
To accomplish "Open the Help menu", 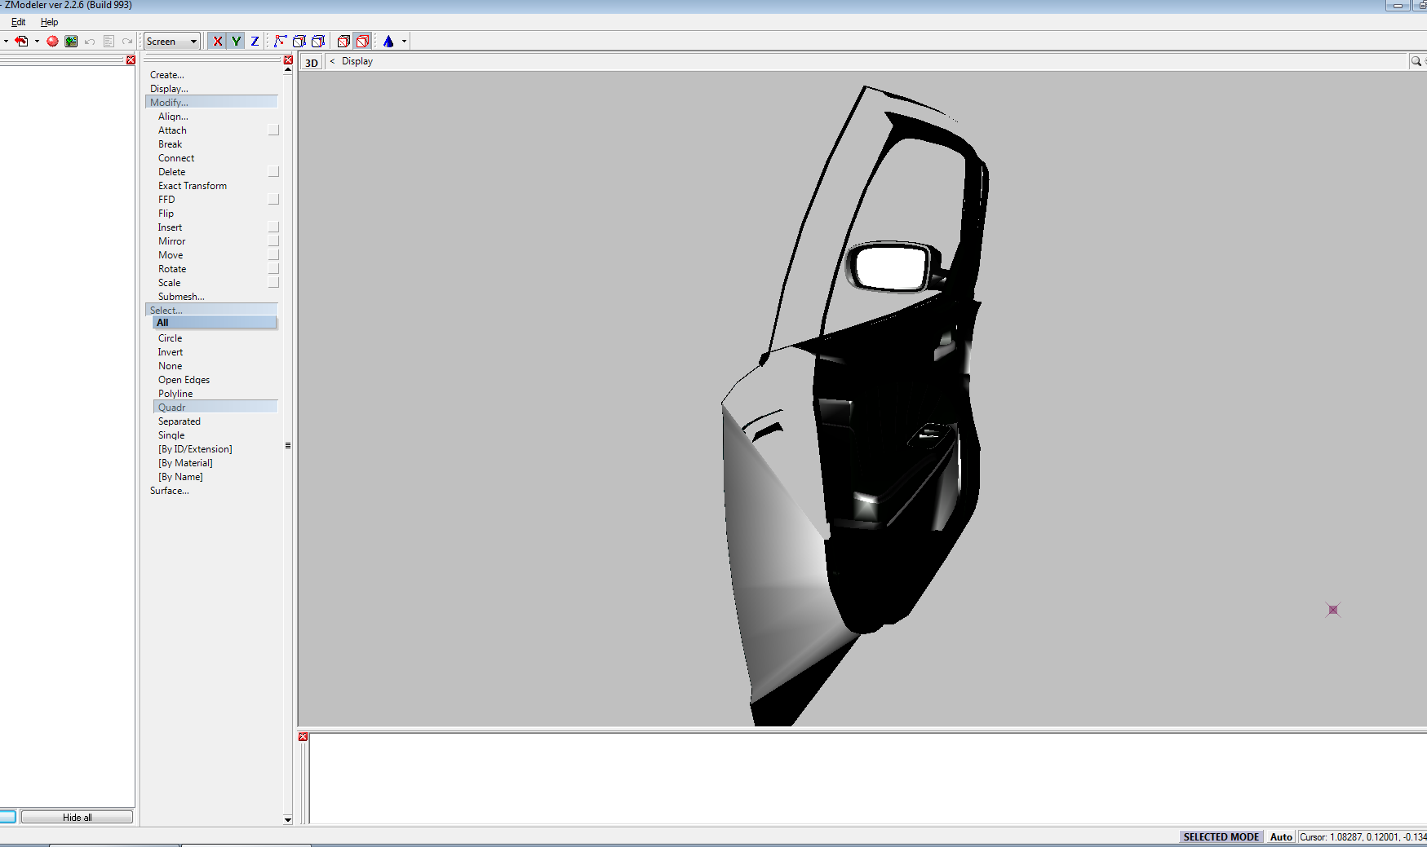I will (49, 22).
